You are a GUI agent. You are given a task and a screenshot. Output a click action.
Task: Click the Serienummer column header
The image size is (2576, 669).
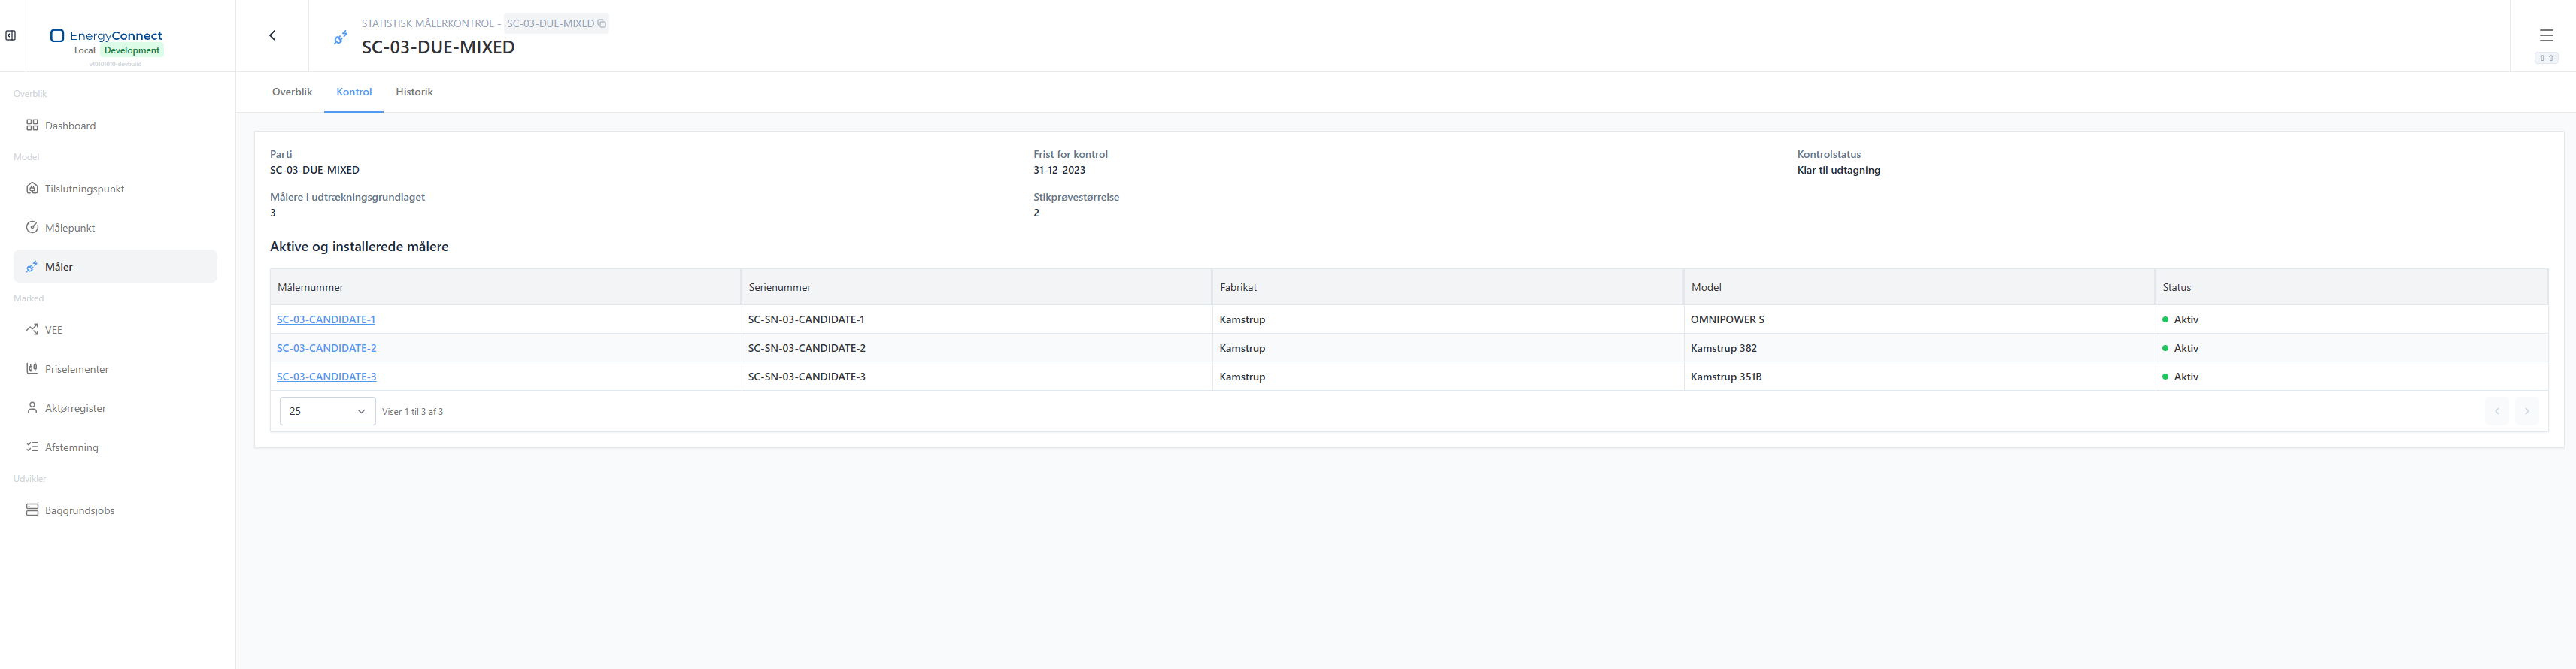click(976, 287)
